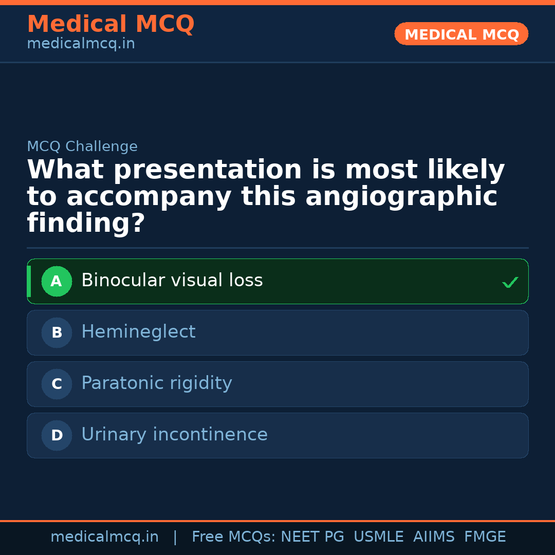Click the green A option circle

tap(57, 281)
